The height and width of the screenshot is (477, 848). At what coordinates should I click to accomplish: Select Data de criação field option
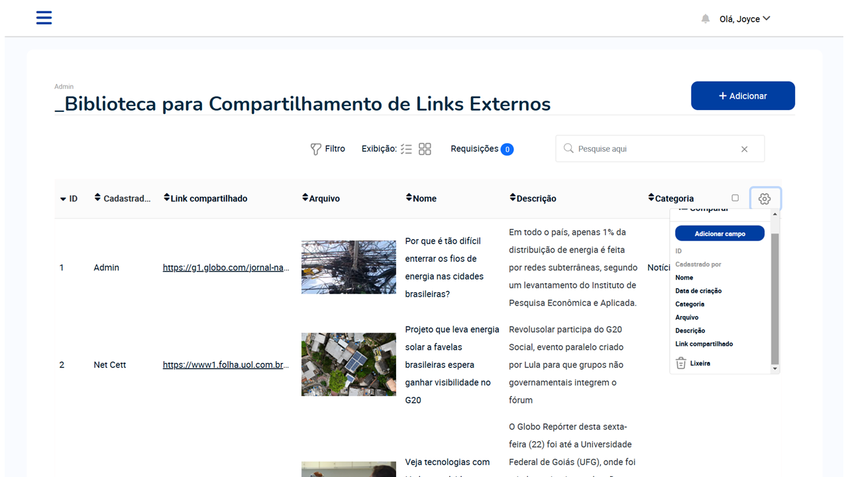point(698,291)
